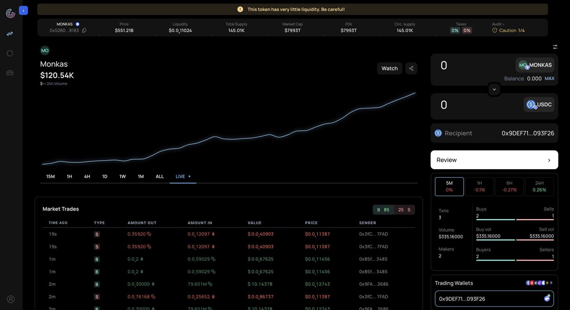Select the 24H stats period
The image size is (570, 310).
pyautogui.click(x=539, y=186)
